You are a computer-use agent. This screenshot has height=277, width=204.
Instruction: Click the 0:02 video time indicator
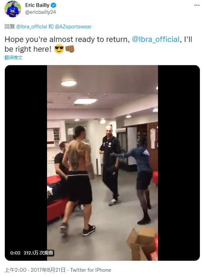15,253
